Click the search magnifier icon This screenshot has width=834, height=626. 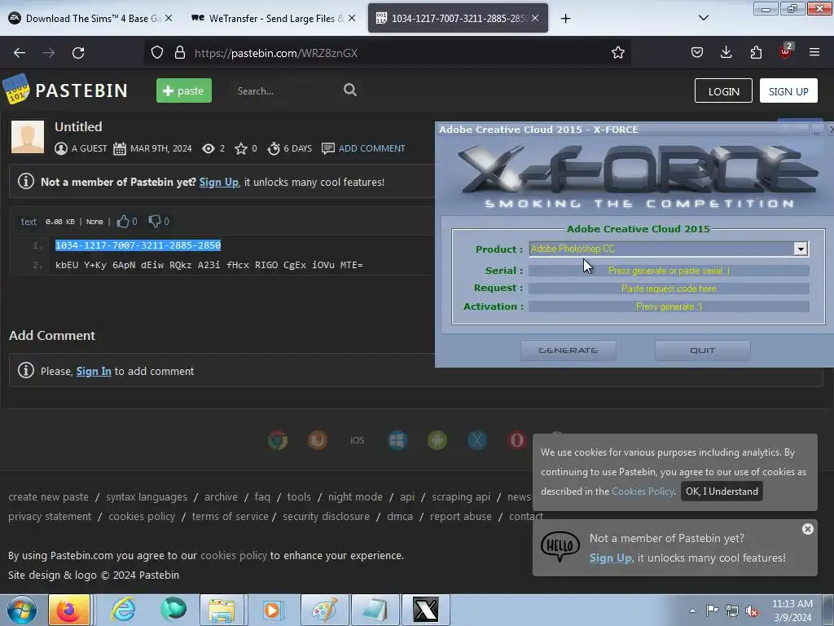pos(350,90)
